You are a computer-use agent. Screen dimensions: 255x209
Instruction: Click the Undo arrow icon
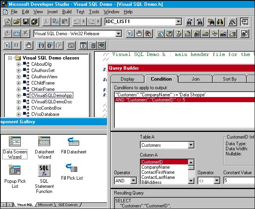point(77,22)
